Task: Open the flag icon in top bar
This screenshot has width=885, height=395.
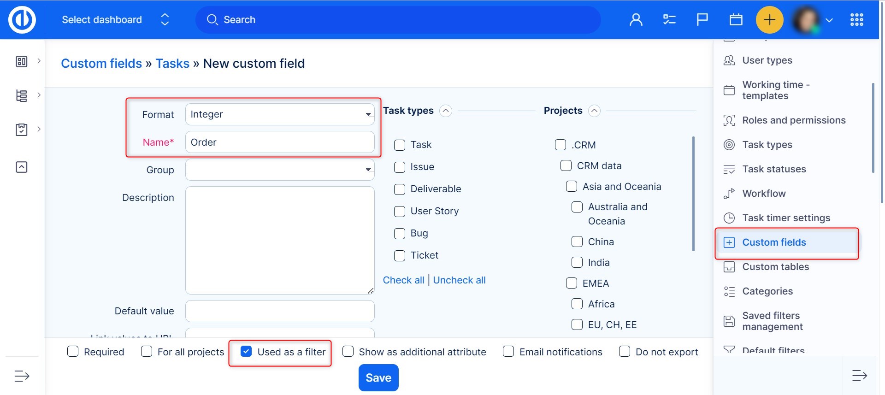Action: [702, 20]
